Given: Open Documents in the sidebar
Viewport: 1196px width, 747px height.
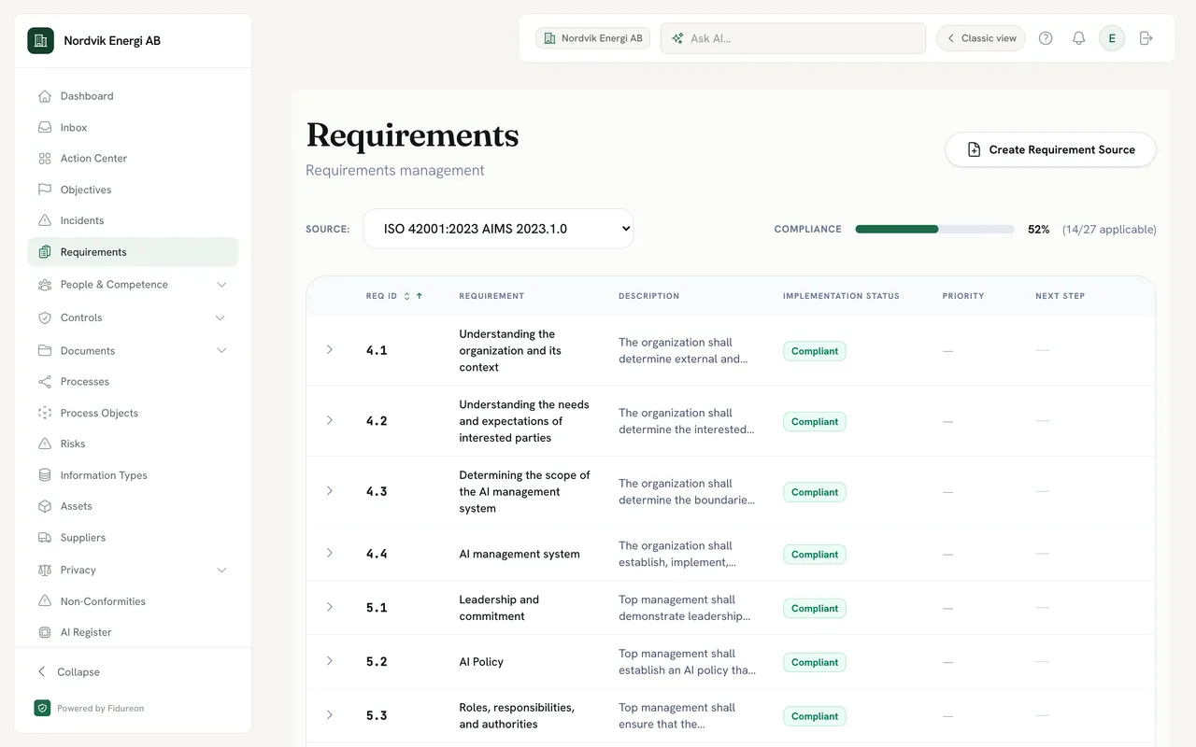Looking at the screenshot, I should [x=88, y=351].
